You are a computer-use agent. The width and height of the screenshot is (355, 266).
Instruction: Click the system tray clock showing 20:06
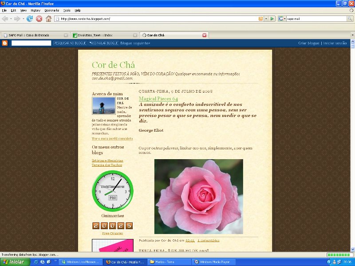(x=347, y=262)
